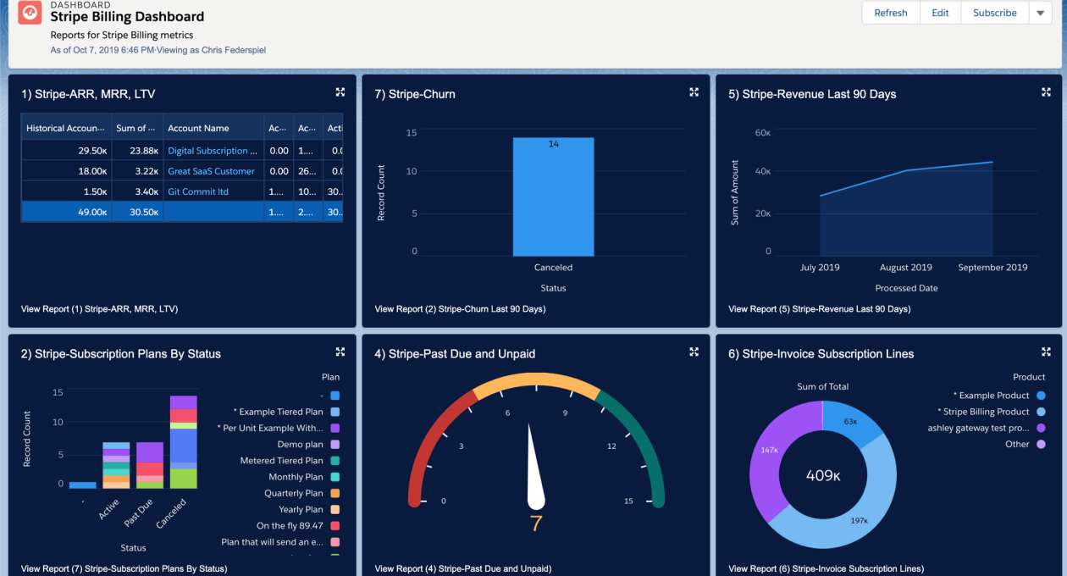Click the Other legend swatch in Invoice chart
This screenshot has width=1067, height=576.
tap(1041, 444)
